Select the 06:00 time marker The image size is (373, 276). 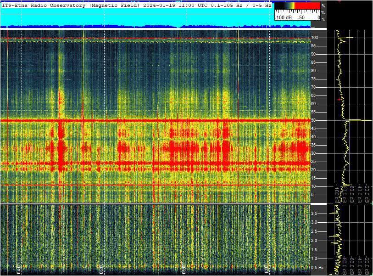[101, 267]
